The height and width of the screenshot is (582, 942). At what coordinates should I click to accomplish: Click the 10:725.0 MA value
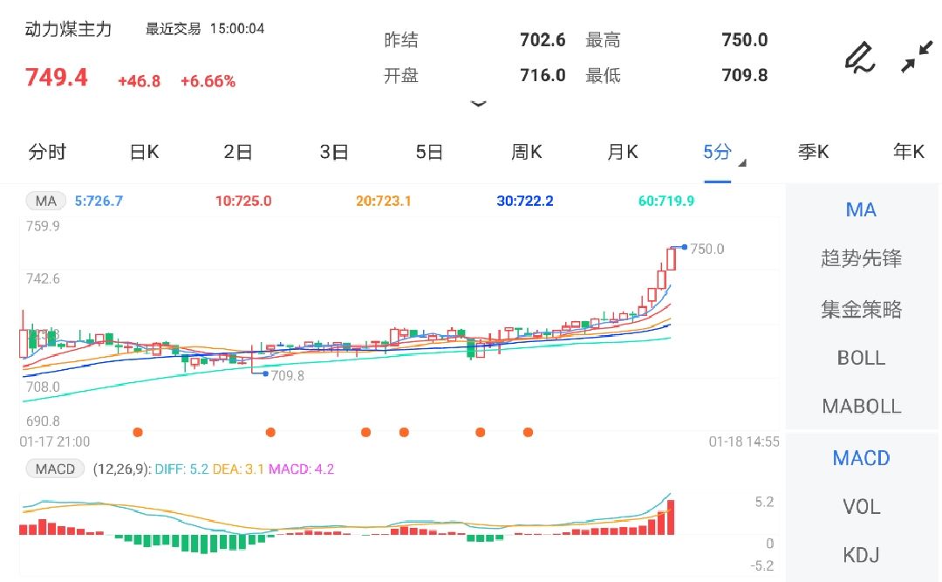[x=243, y=201]
